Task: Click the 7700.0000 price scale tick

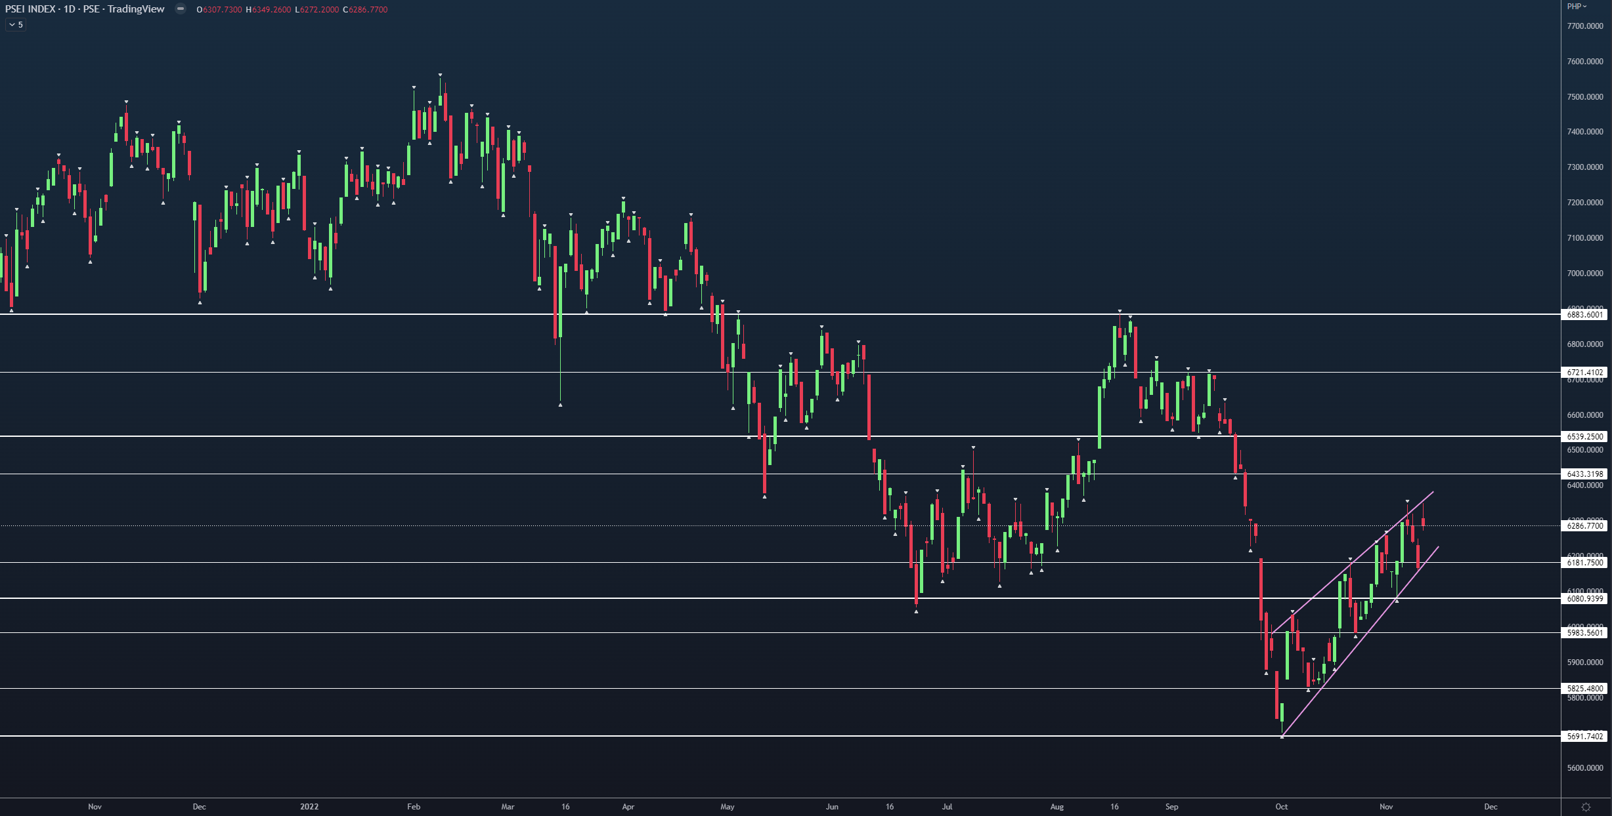Action: tap(1585, 26)
